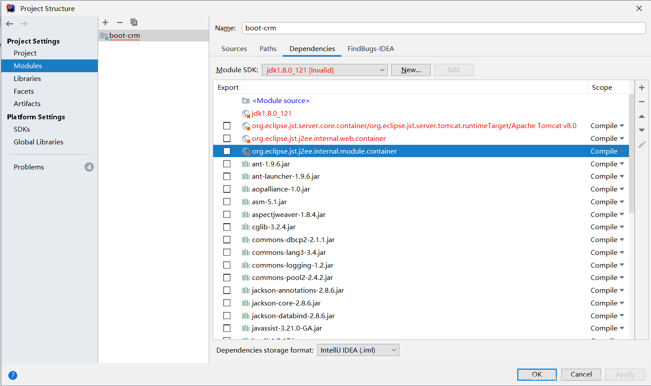Viewport: 651px width, 386px height.
Task: Click the Problems count badge
Action: click(x=89, y=167)
